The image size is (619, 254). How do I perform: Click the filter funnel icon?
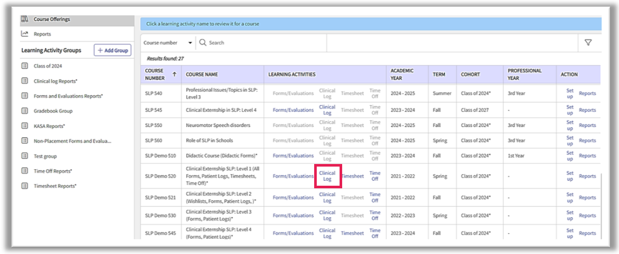[588, 43]
